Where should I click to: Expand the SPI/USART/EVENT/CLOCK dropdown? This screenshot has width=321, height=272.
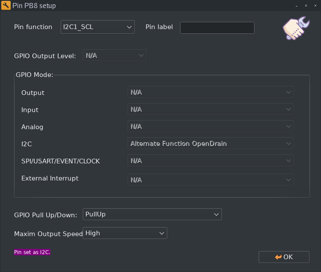(x=210, y=161)
